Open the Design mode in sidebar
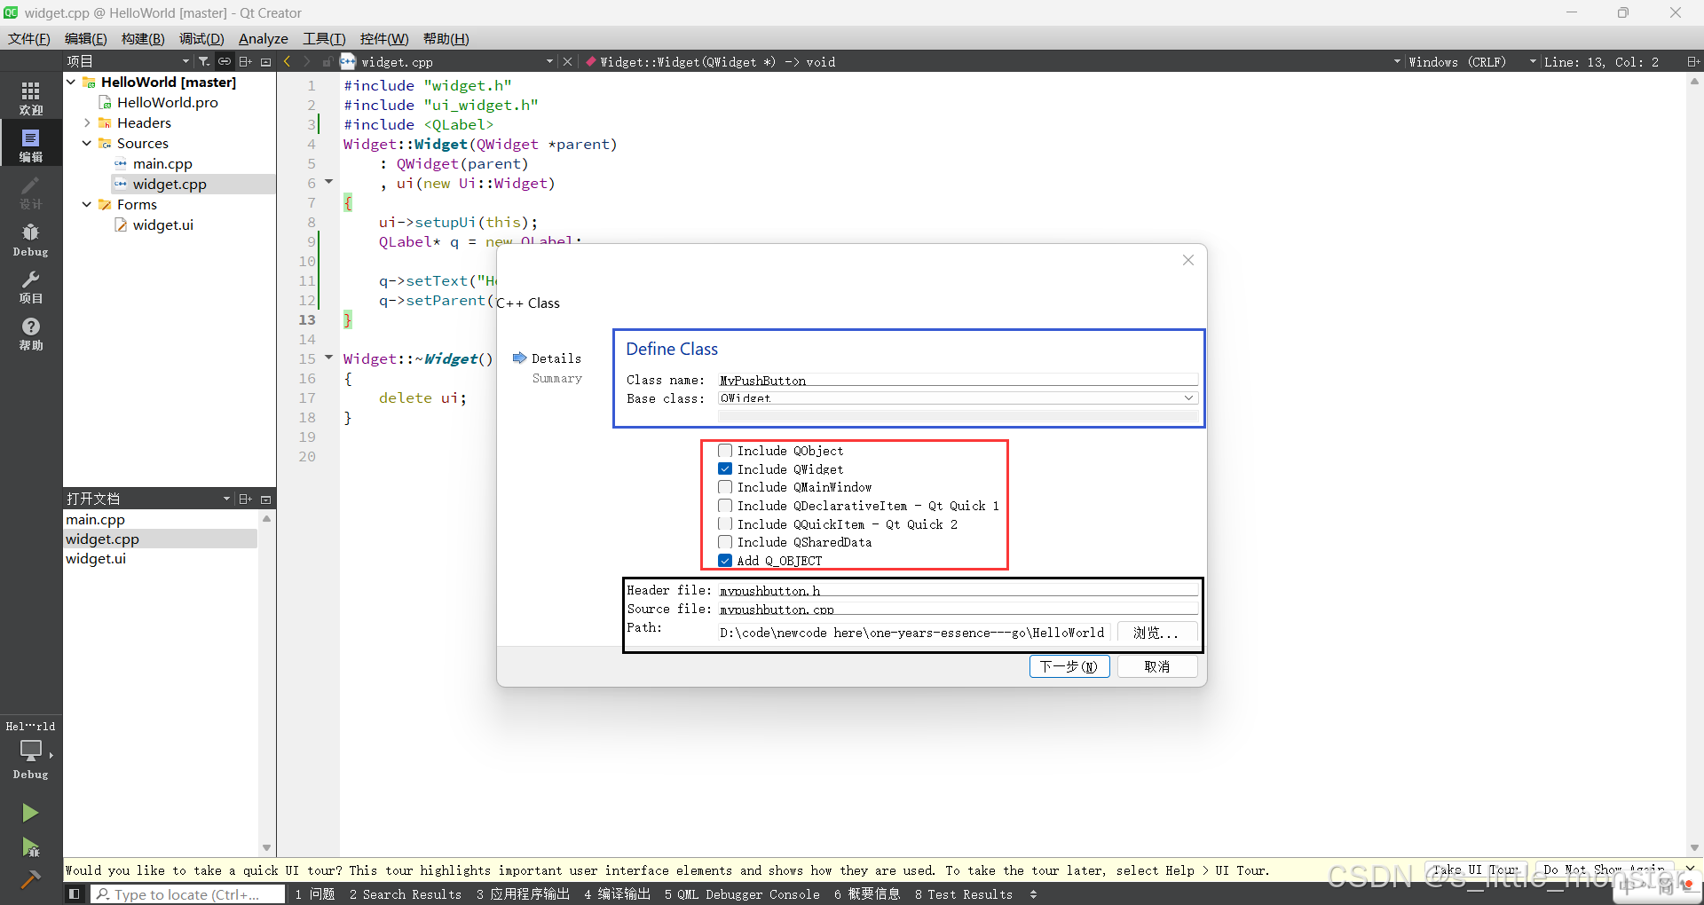Image resolution: width=1704 pixels, height=905 pixels. click(31, 193)
